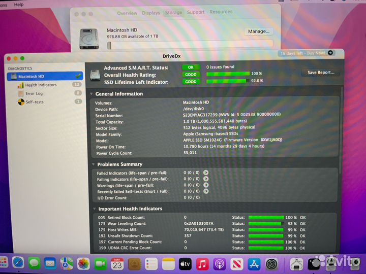Open Music from the Dock

pyautogui.click(x=202, y=264)
